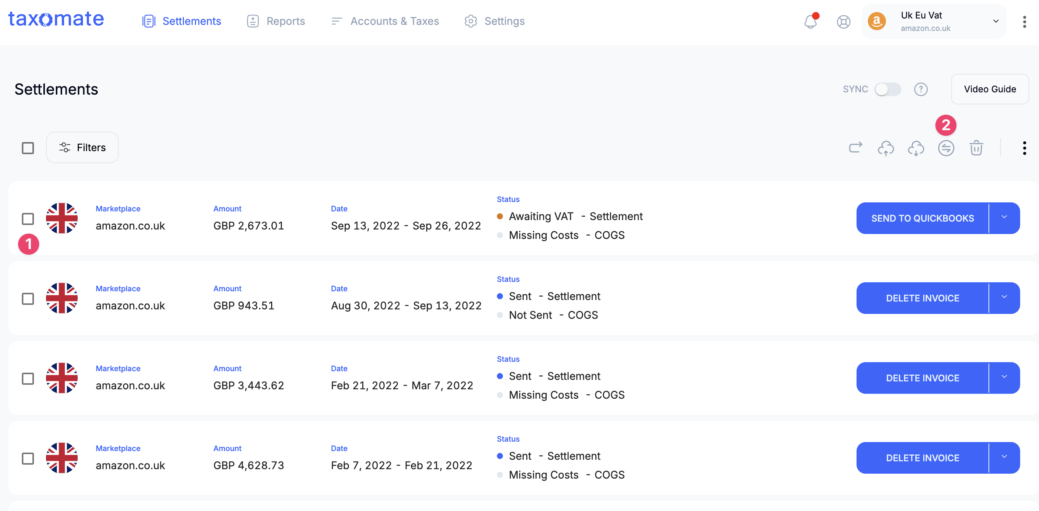Image resolution: width=1039 pixels, height=511 pixels.
Task: Tick the select-all settlements checkbox
Action: click(28, 148)
